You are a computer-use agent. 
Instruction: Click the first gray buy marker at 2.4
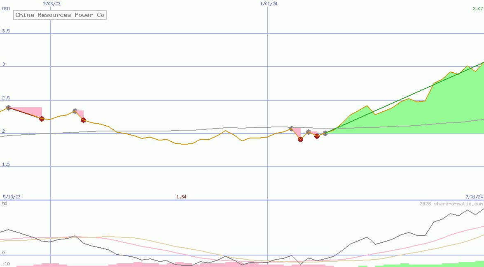point(8,108)
